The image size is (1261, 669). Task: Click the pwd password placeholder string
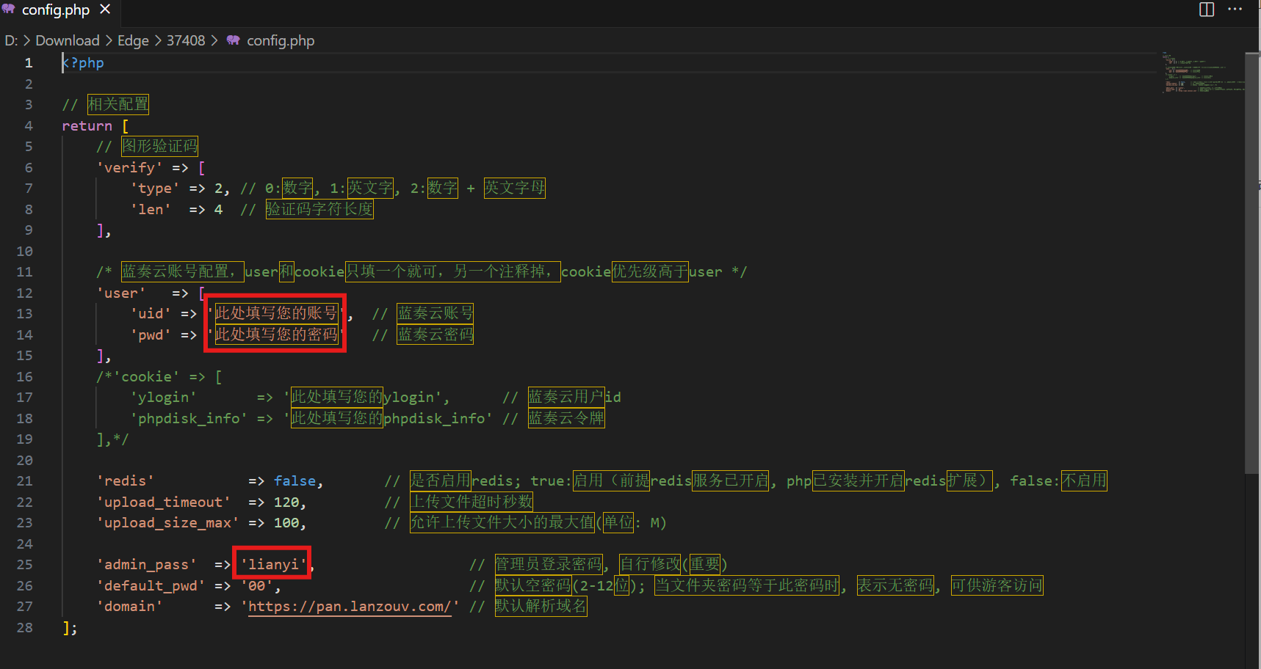(276, 335)
